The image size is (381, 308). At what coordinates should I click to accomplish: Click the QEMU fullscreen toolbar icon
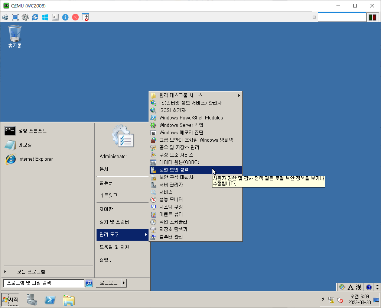pos(15,17)
